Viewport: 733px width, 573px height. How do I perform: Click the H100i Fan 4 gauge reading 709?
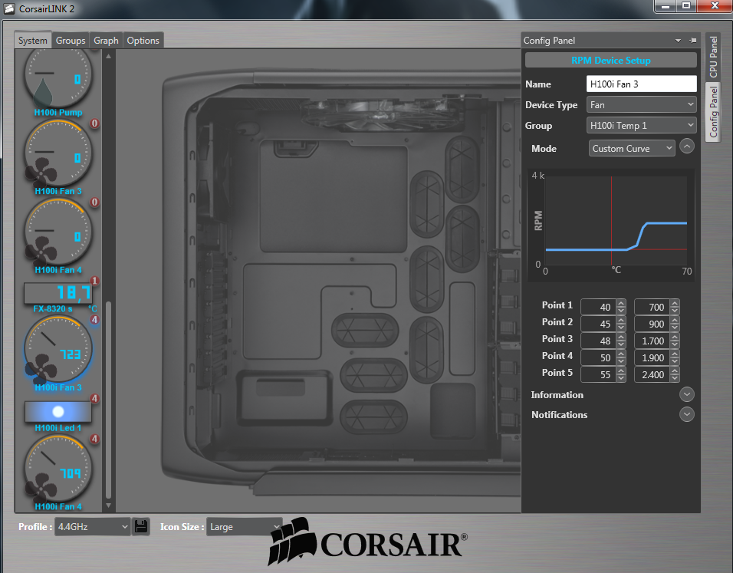[x=58, y=469]
